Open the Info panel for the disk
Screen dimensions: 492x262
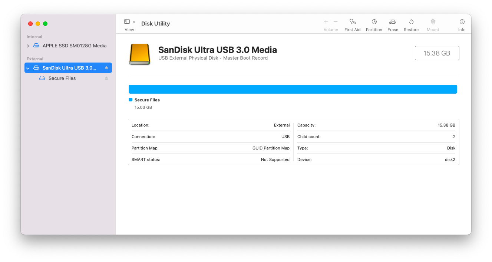coord(462,22)
